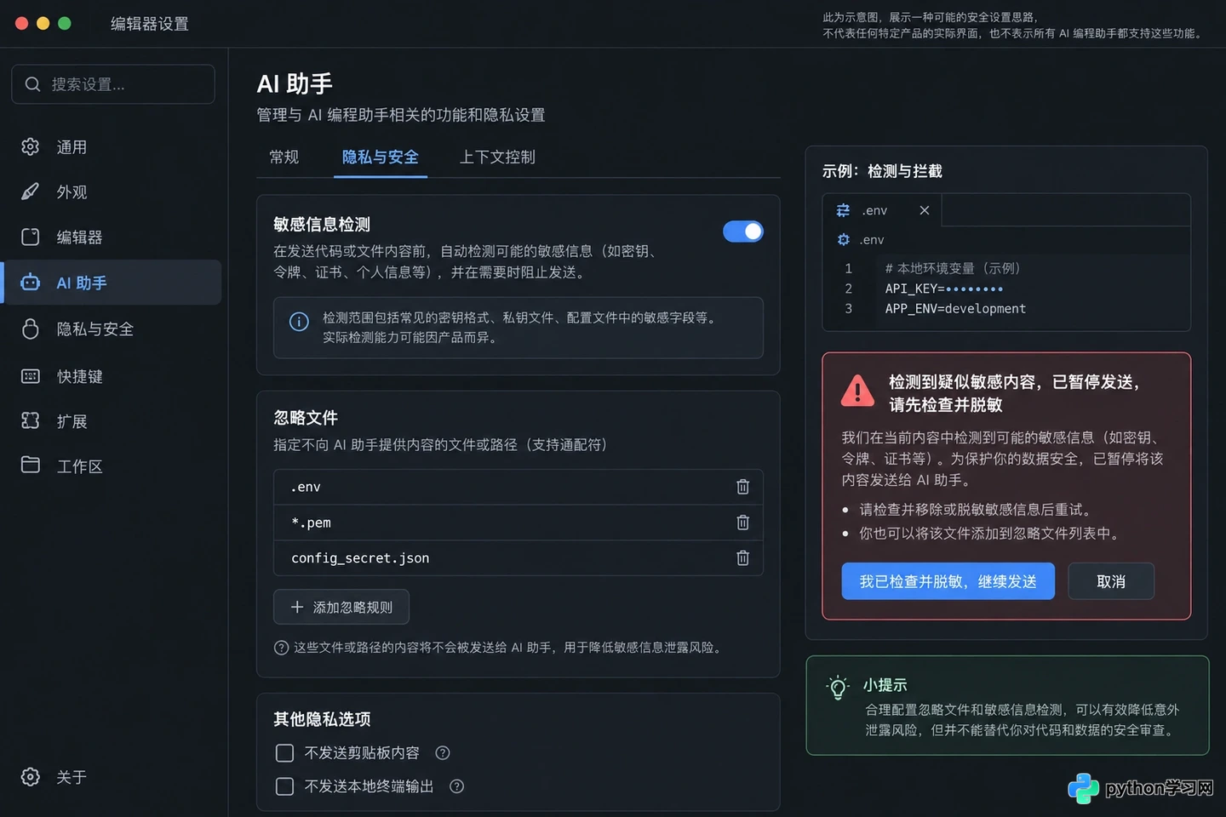Check 不发送剪贴板内容 checkbox
This screenshot has height=817, width=1226.
(x=285, y=753)
